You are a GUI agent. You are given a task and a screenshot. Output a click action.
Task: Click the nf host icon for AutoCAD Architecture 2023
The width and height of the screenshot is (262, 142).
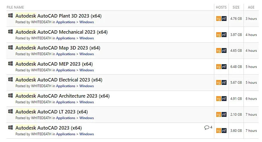click(224, 99)
